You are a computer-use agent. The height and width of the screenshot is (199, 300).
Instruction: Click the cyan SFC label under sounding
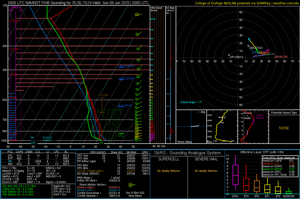click(33, 143)
